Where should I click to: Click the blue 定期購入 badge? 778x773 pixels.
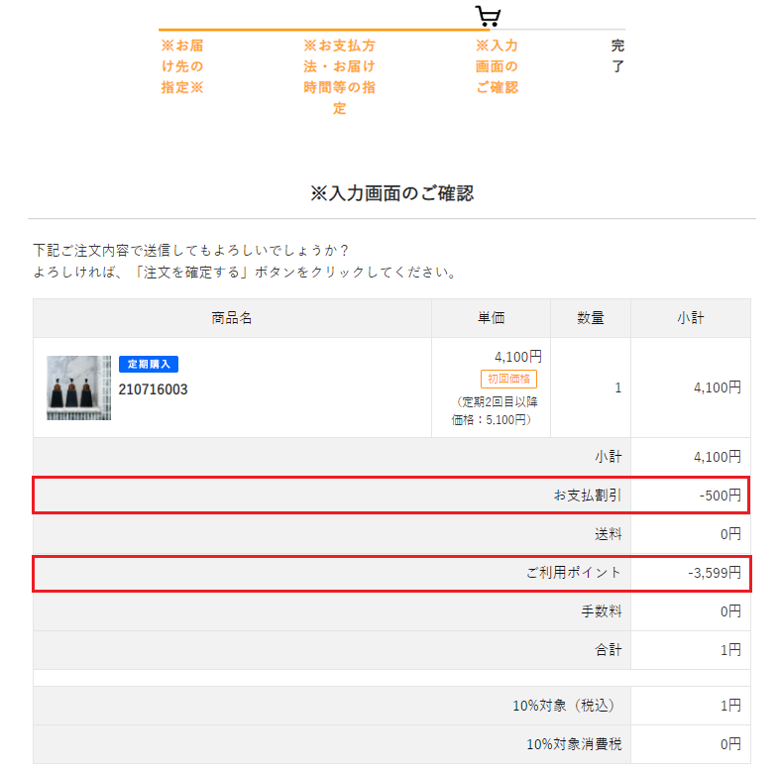pyautogui.click(x=149, y=364)
